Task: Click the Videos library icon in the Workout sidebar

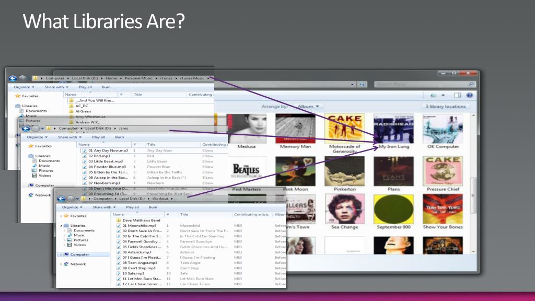Action: click(x=69, y=245)
